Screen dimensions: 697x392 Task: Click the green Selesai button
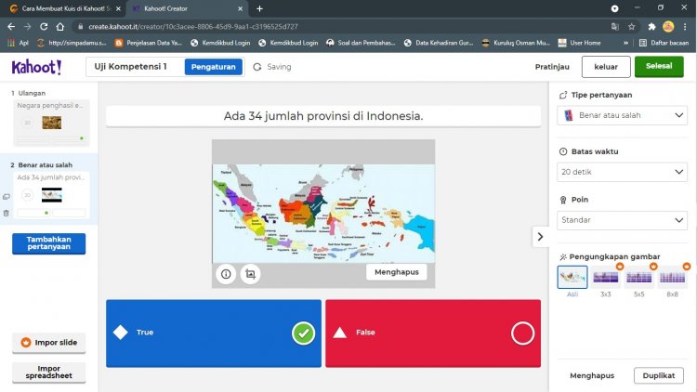pos(658,67)
